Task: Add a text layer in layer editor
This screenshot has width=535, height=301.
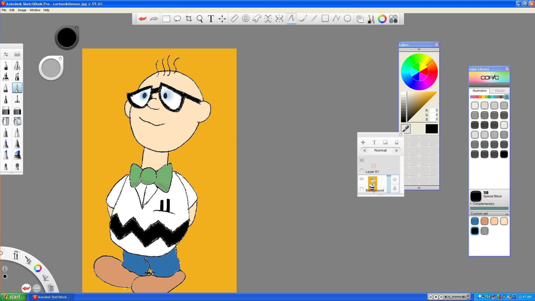Action: [x=374, y=142]
